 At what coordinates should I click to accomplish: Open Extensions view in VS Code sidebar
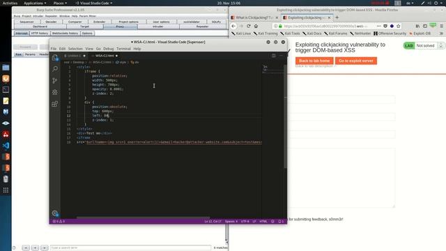[55, 104]
